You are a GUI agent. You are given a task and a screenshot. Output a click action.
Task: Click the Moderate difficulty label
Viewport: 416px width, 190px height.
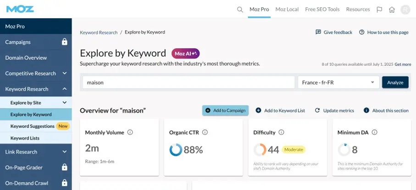(x=294, y=149)
